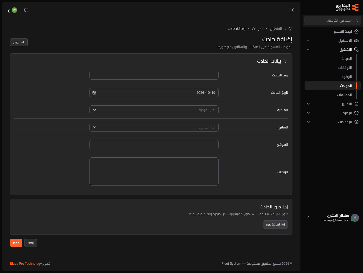Open لوحة التحكم dashboard menu item
Viewport: 363px width, 273px height.
point(333,31)
